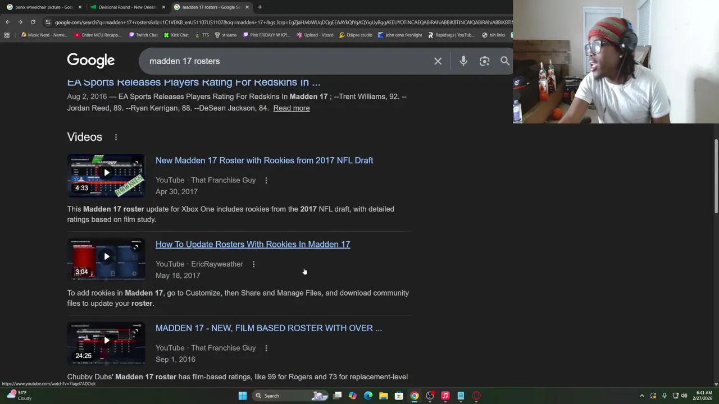Image resolution: width=719 pixels, height=404 pixels.
Task: Open search by image (Lens) icon
Action: [484, 61]
